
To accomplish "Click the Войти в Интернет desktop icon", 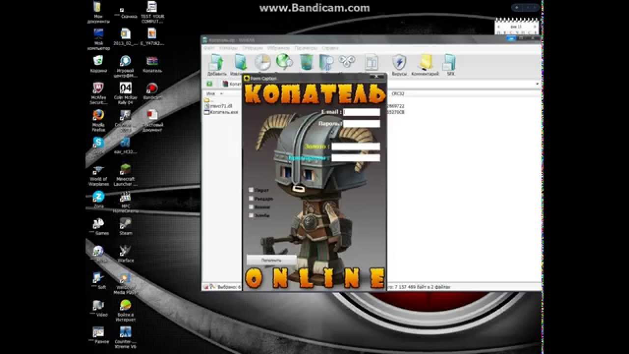I will click(125, 311).
